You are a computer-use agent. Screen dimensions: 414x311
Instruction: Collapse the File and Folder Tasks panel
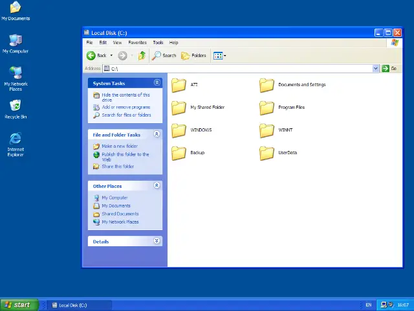[x=157, y=134]
